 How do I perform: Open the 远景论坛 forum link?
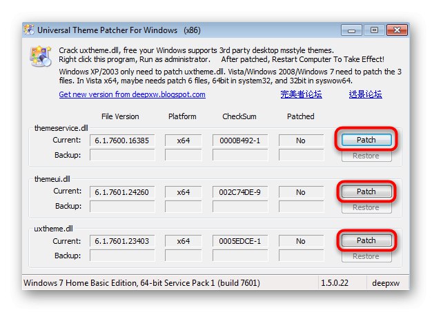pyautogui.click(x=365, y=94)
